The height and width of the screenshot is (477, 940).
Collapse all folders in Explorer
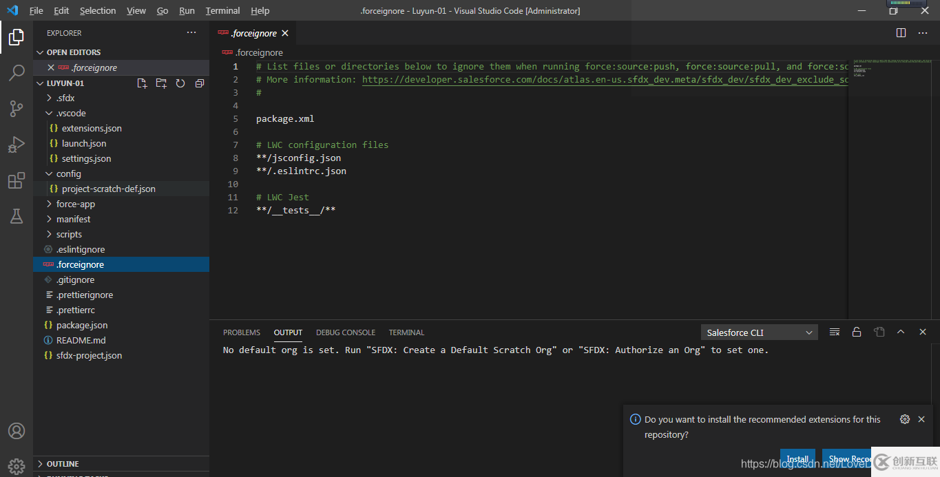coord(199,82)
